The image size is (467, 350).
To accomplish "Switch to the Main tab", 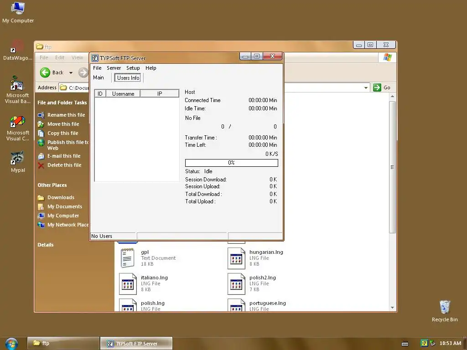I will 99,77.
